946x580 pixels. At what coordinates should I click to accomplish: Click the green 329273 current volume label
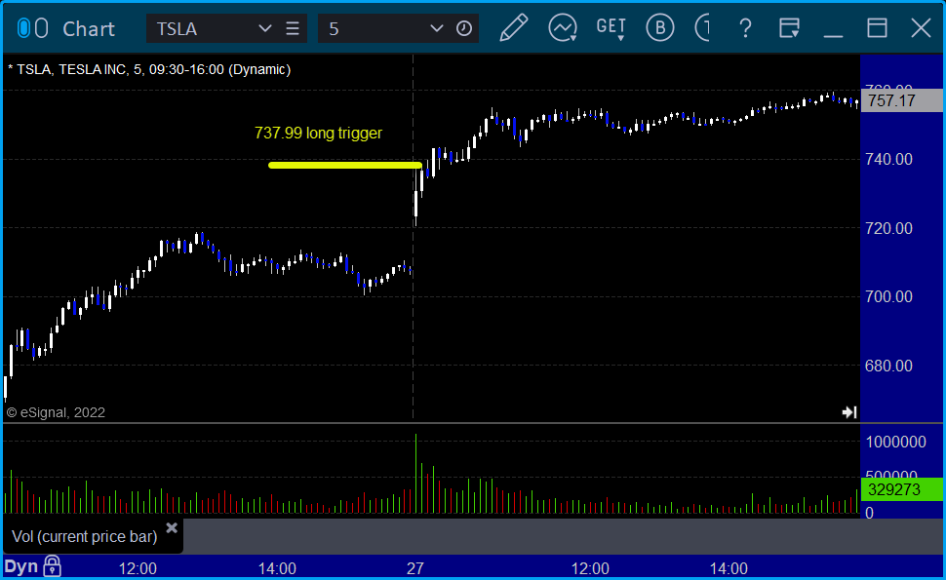click(902, 489)
